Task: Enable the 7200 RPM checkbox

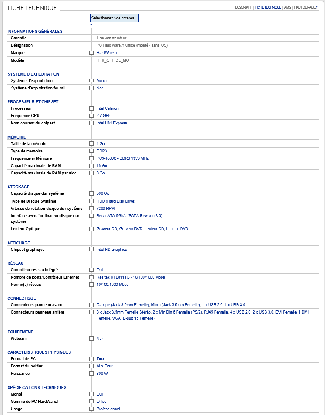Action: [x=91, y=208]
